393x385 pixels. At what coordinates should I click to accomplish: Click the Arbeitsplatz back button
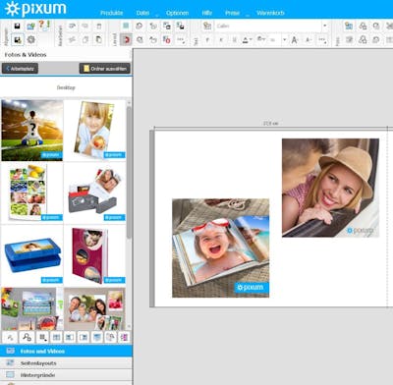coord(21,69)
